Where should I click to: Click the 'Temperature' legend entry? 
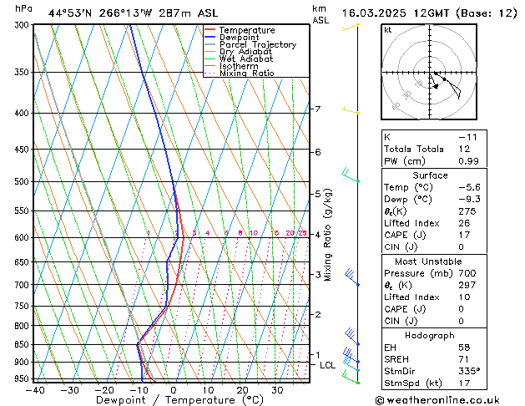tap(247, 30)
